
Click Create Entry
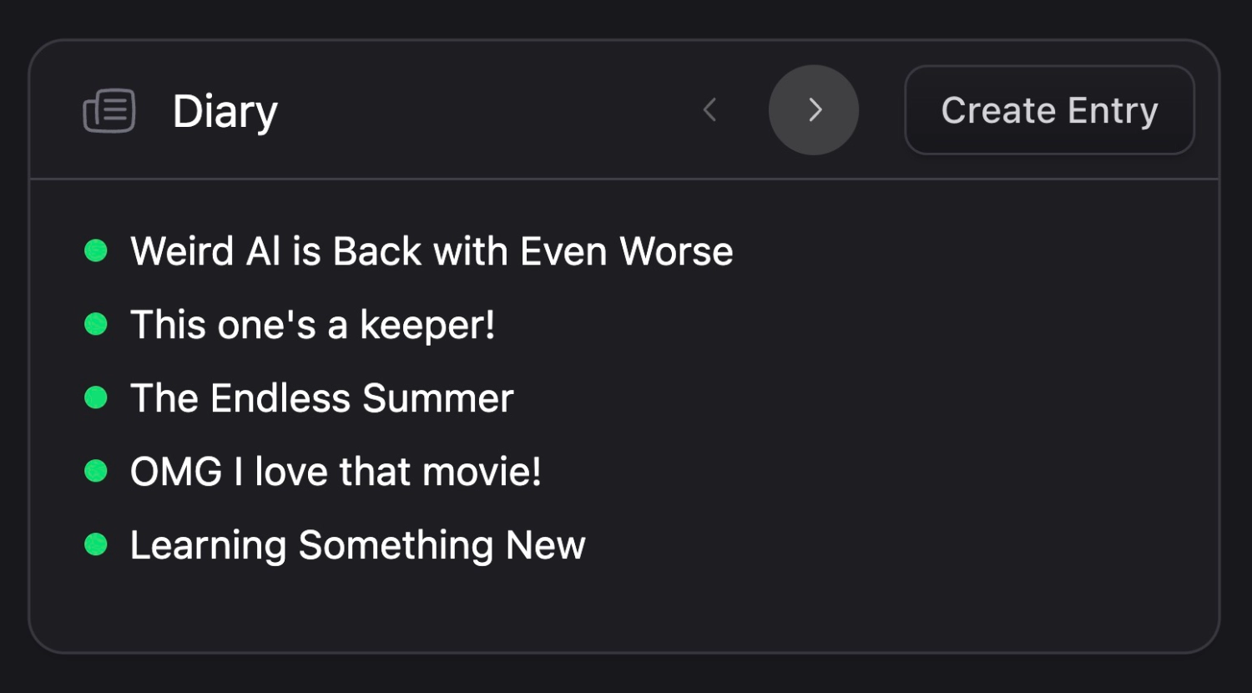pos(1049,109)
